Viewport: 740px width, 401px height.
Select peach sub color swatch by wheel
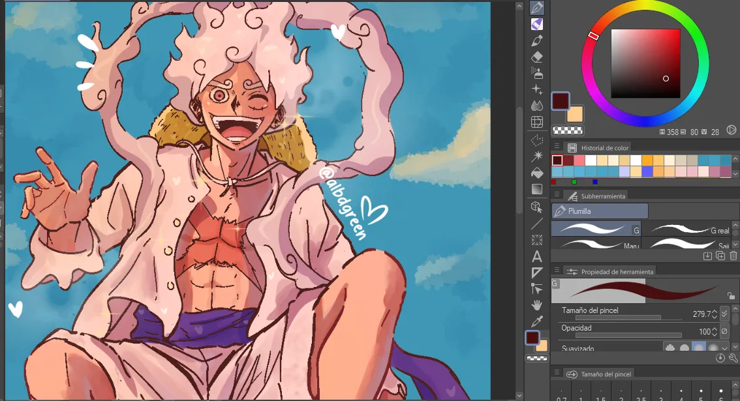click(x=574, y=114)
